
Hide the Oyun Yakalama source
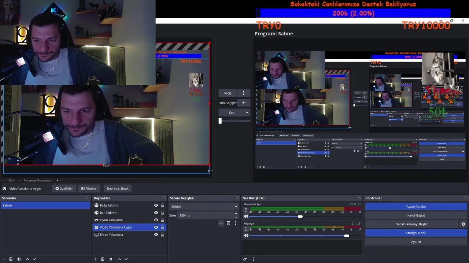coord(156,220)
